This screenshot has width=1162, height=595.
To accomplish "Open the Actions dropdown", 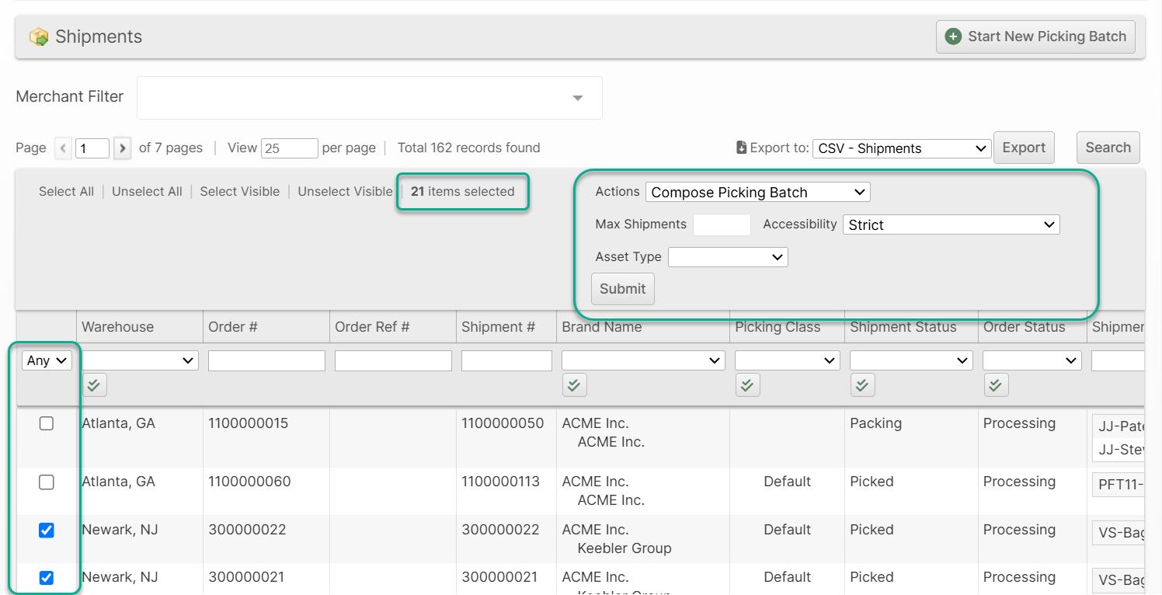I will [757, 192].
